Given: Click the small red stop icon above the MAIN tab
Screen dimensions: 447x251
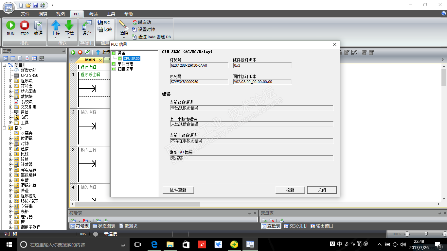Looking at the screenshot, I should point(80,52).
